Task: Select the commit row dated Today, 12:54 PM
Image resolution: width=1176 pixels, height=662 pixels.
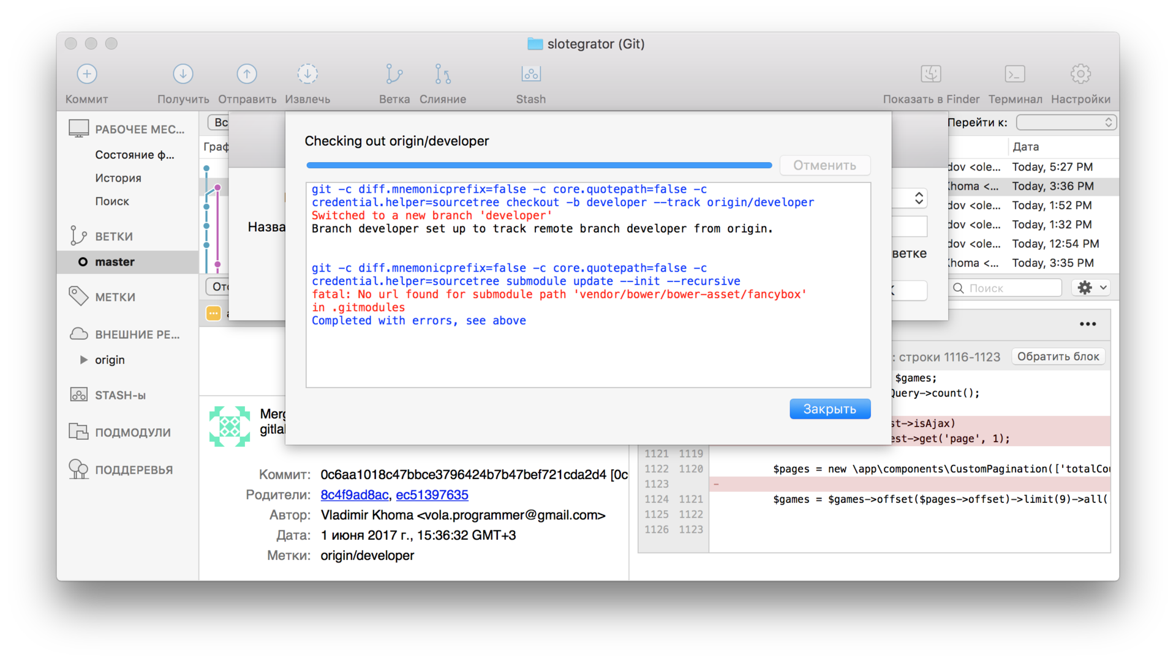Action: click(1033, 244)
